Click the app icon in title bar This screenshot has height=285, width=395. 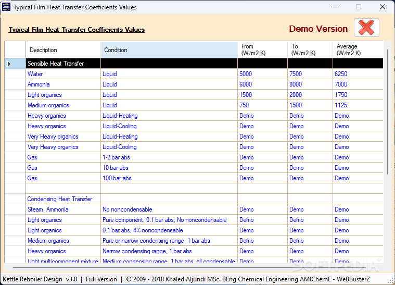click(6, 7)
